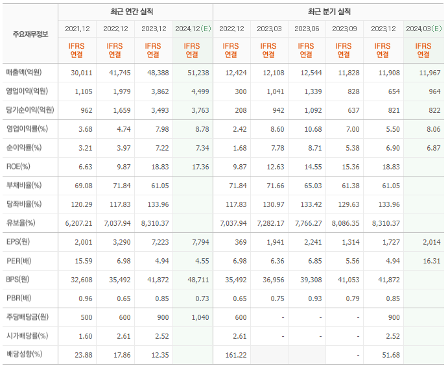Click the operating profit value 4,499
This screenshot has width=448, height=366.
[200, 91]
